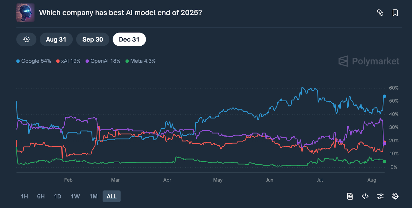Open the history clock icon
This screenshot has width=412, height=208.
(26, 39)
